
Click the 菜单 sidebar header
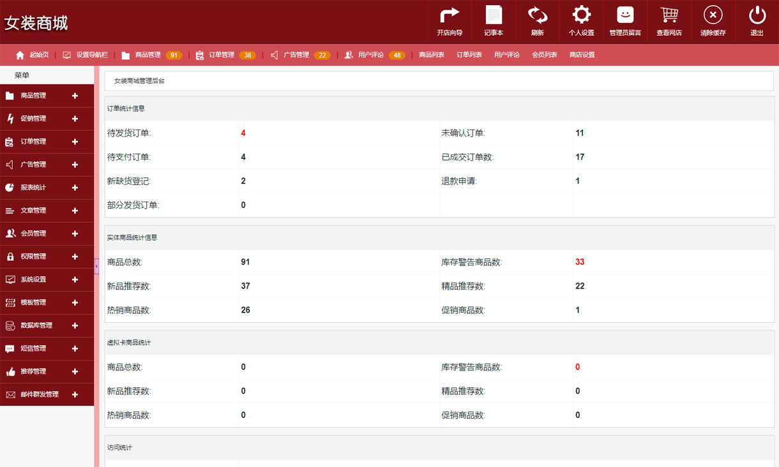coord(22,75)
